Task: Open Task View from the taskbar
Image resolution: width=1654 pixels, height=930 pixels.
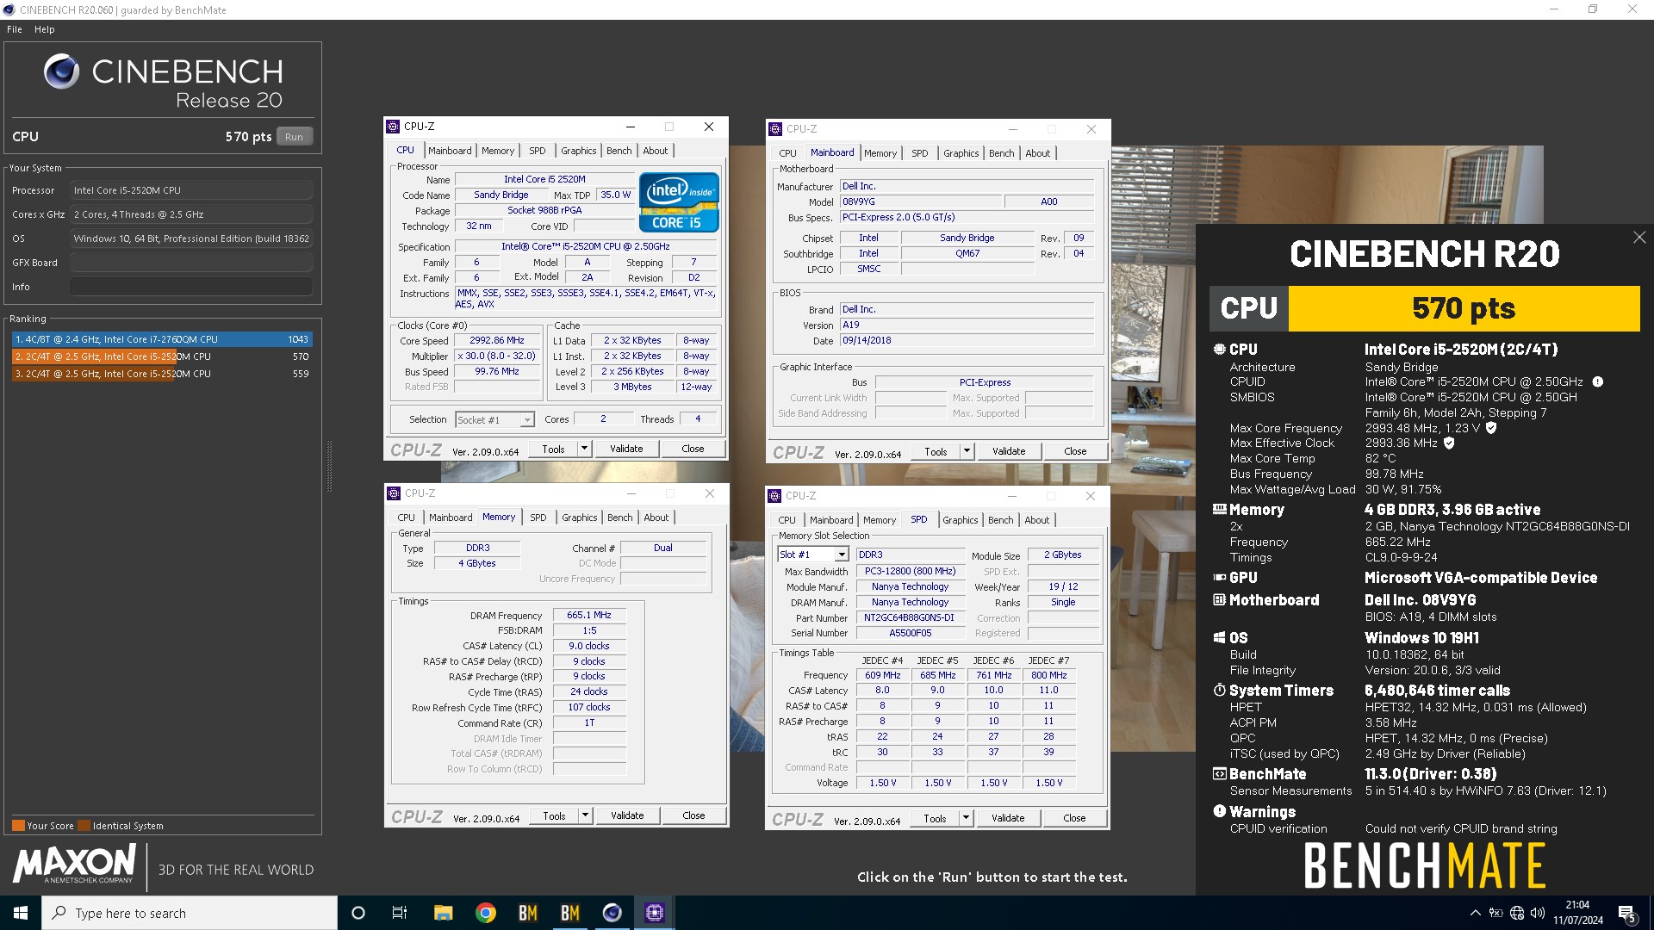Action: pyautogui.click(x=400, y=913)
